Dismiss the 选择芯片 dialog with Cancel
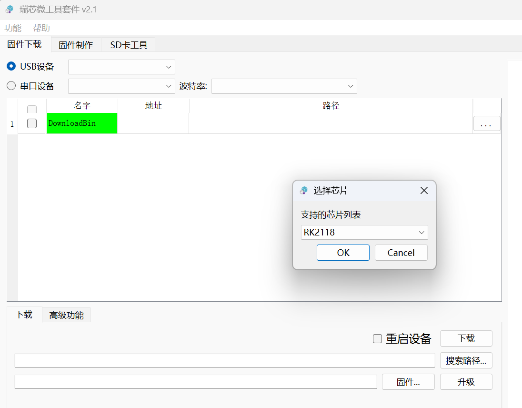 point(401,253)
